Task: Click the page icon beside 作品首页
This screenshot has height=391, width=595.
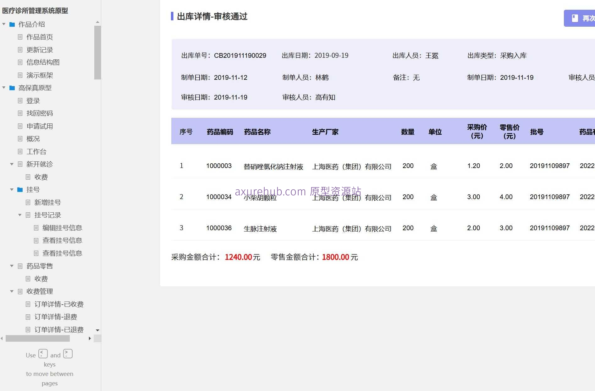Action: coord(20,37)
